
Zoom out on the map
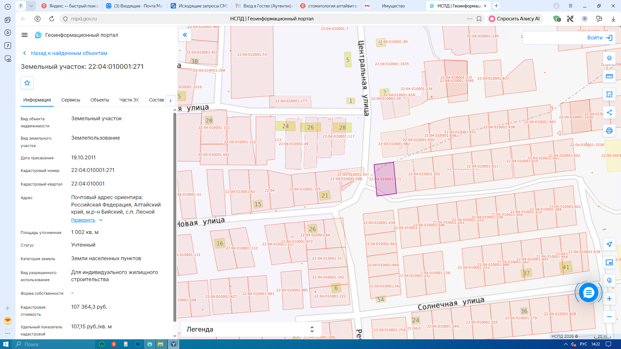(609, 317)
